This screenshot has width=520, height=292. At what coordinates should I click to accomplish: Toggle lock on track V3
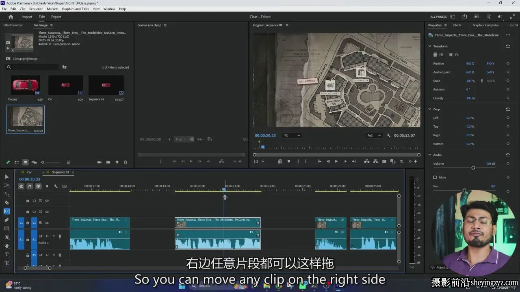(x=28, y=200)
